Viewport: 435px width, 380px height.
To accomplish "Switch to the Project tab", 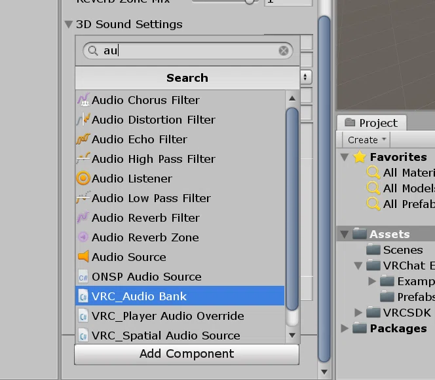I will tap(371, 123).
